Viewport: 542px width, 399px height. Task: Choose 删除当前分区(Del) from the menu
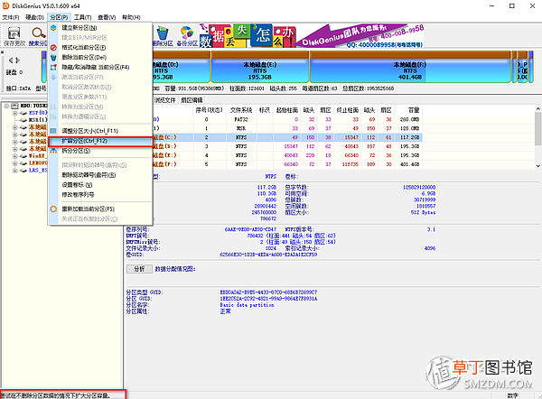pyautogui.click(x=100, y=58)
